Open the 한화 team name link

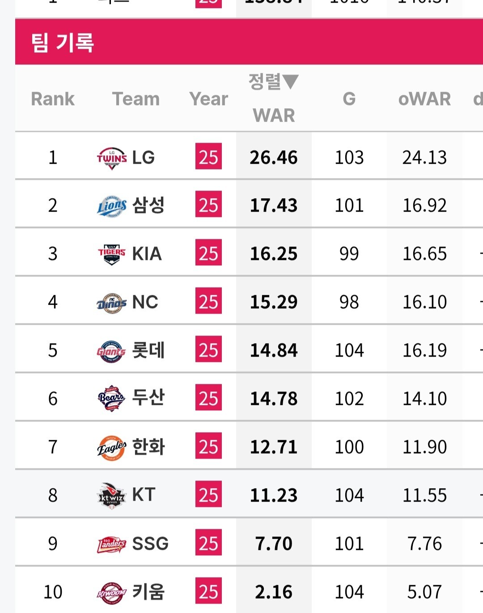click(x=148, y=447)
